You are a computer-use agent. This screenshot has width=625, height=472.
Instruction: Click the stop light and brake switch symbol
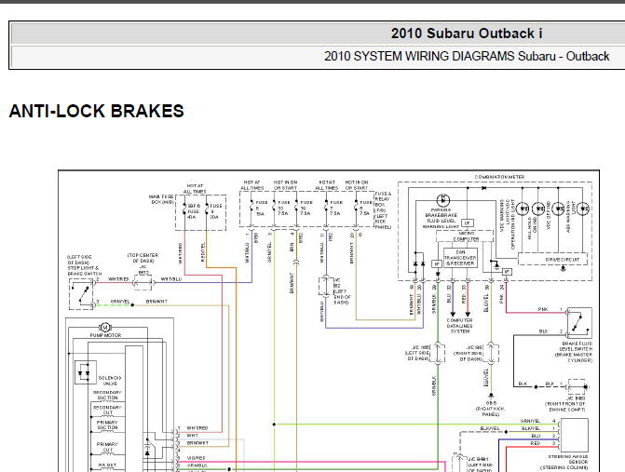(81, 294)
